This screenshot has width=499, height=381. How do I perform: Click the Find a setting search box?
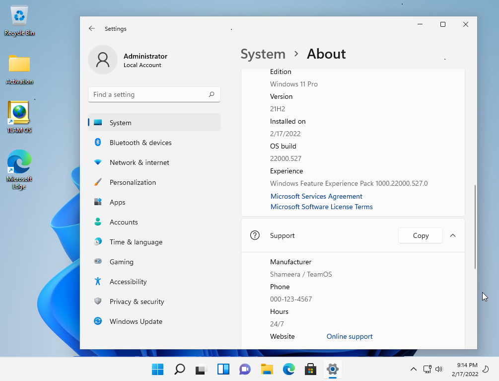tap(154, 94)
